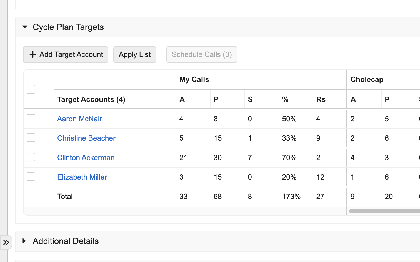Click the My Calls column group header
Screen dimensions: 420x262
(194, 79)
